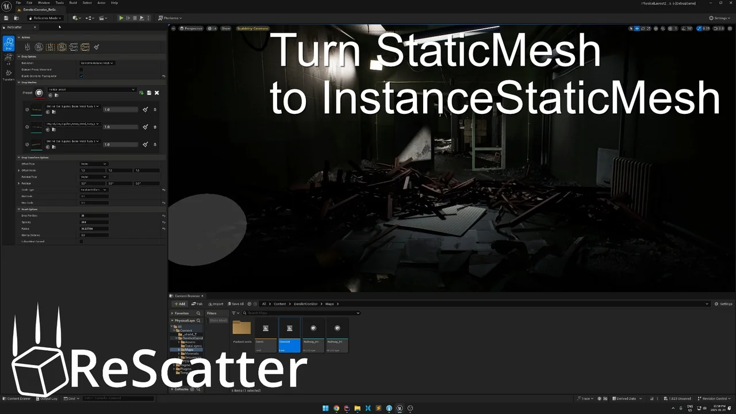Click the green Add button in Content Browser

(x=181, y=304)
